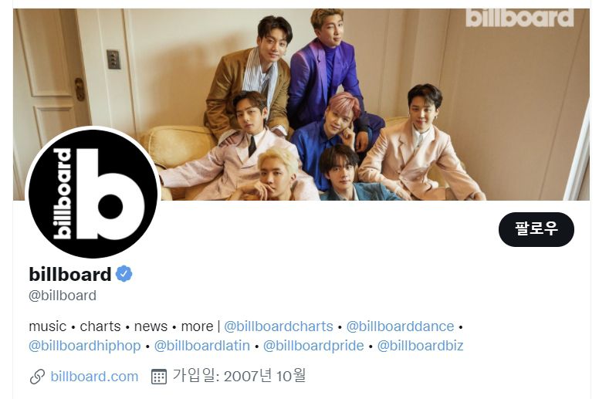The height and width of the screenshot is (399, 599).
Task: Visit the @billboardhiphop profile link
Action: coord(85,346)
